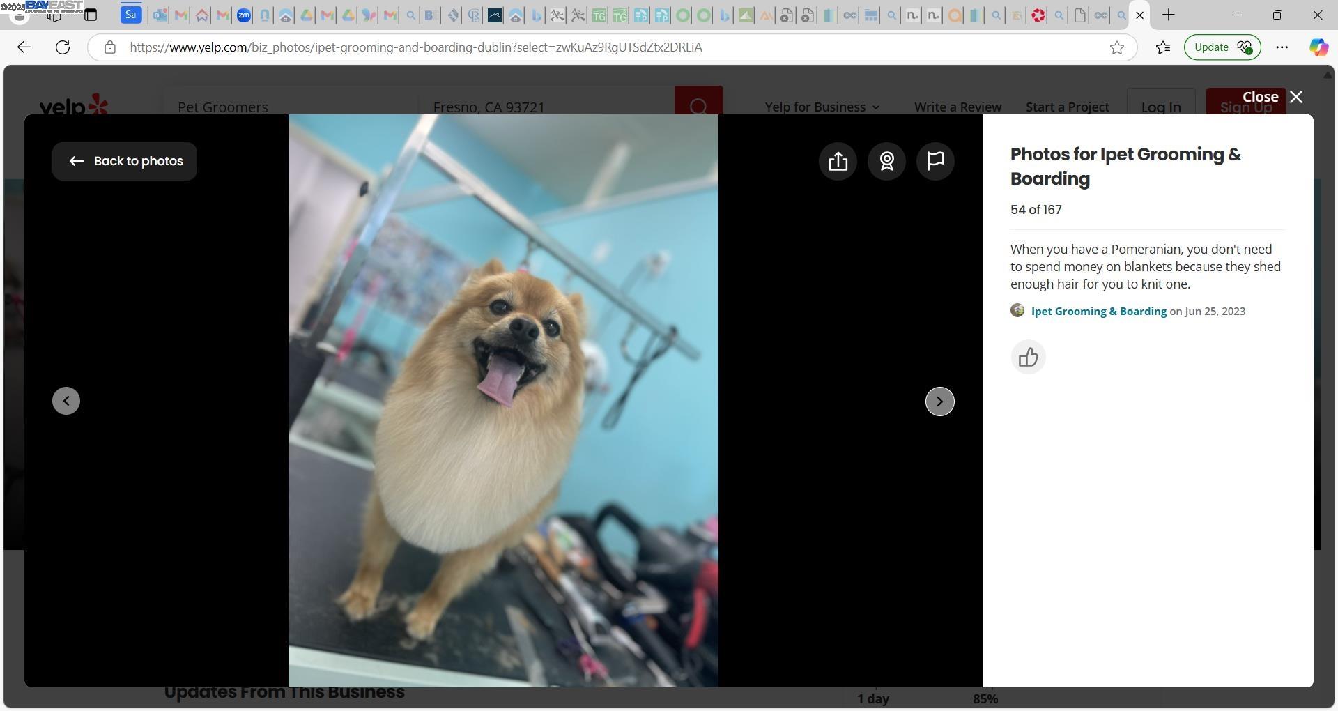Click the business avatar thumbnail
The width and height of the screenshot is (1338, 711).
tap(1017, 311)
